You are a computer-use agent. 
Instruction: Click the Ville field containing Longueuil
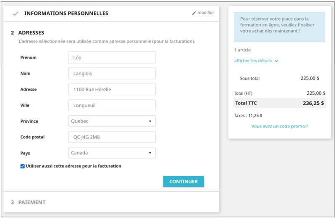(x=112, y=105)
